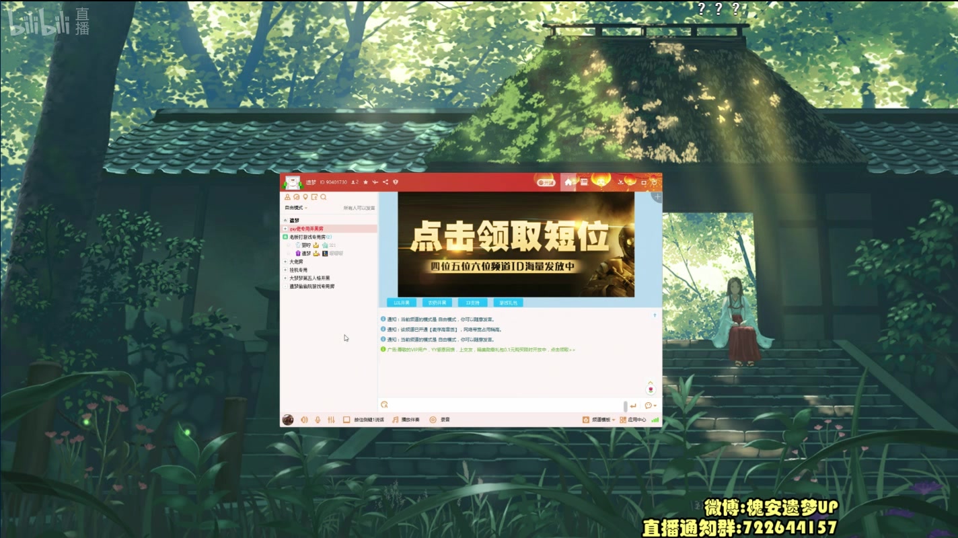
Task: Click the flower gift icon in chat
Action: pos(651,390)
